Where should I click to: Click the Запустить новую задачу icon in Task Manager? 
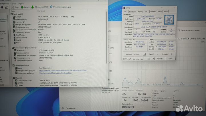179,30
